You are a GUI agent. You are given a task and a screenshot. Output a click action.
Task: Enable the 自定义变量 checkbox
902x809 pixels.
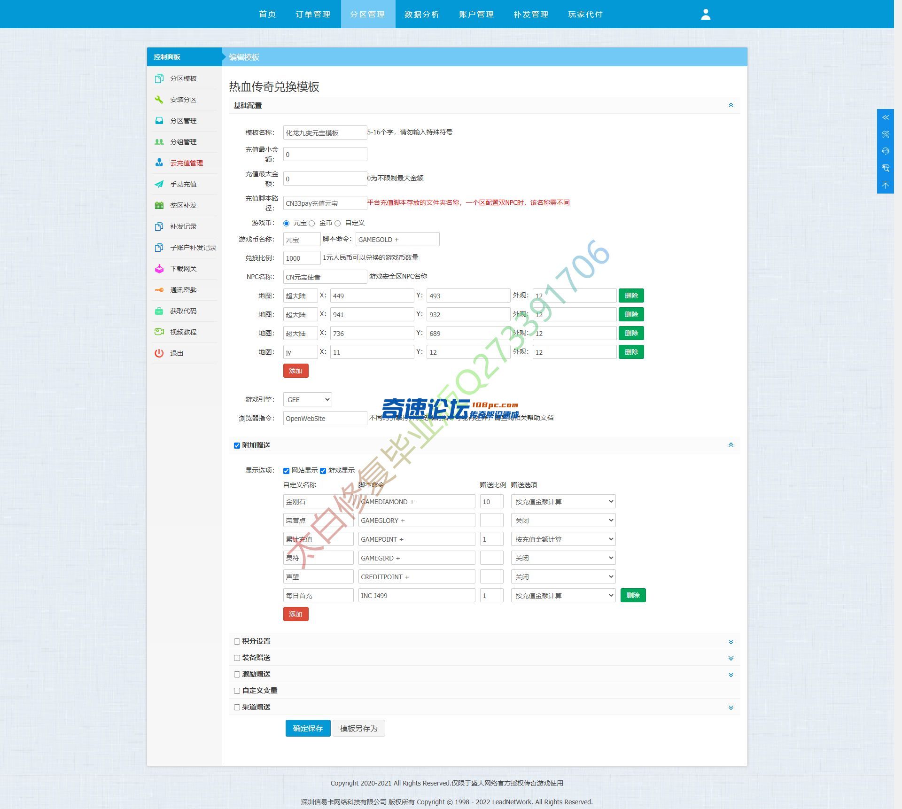tap(237, 691)
